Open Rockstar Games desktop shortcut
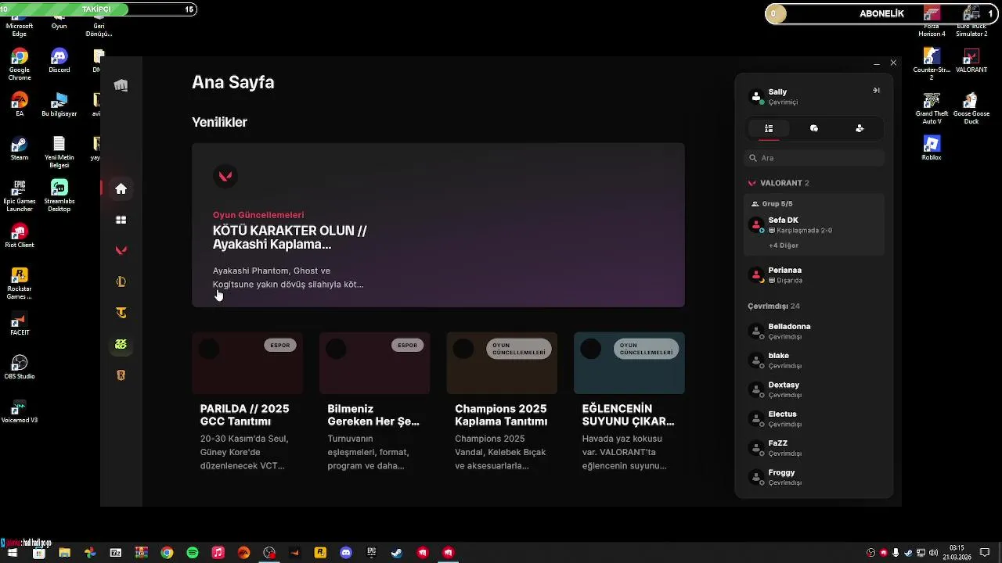This screenshot has height=563, width=1002. point(20,283)
